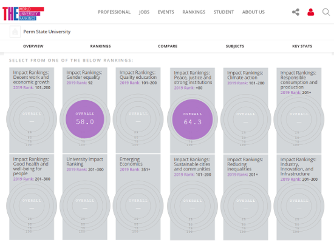Switch to the Overview tab
Viewport: 334px width, 245px height.
33,46
